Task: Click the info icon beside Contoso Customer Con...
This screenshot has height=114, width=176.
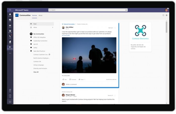Action: point(49,54)
